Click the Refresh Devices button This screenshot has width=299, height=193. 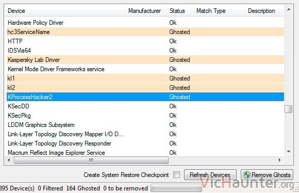[210, 174]
